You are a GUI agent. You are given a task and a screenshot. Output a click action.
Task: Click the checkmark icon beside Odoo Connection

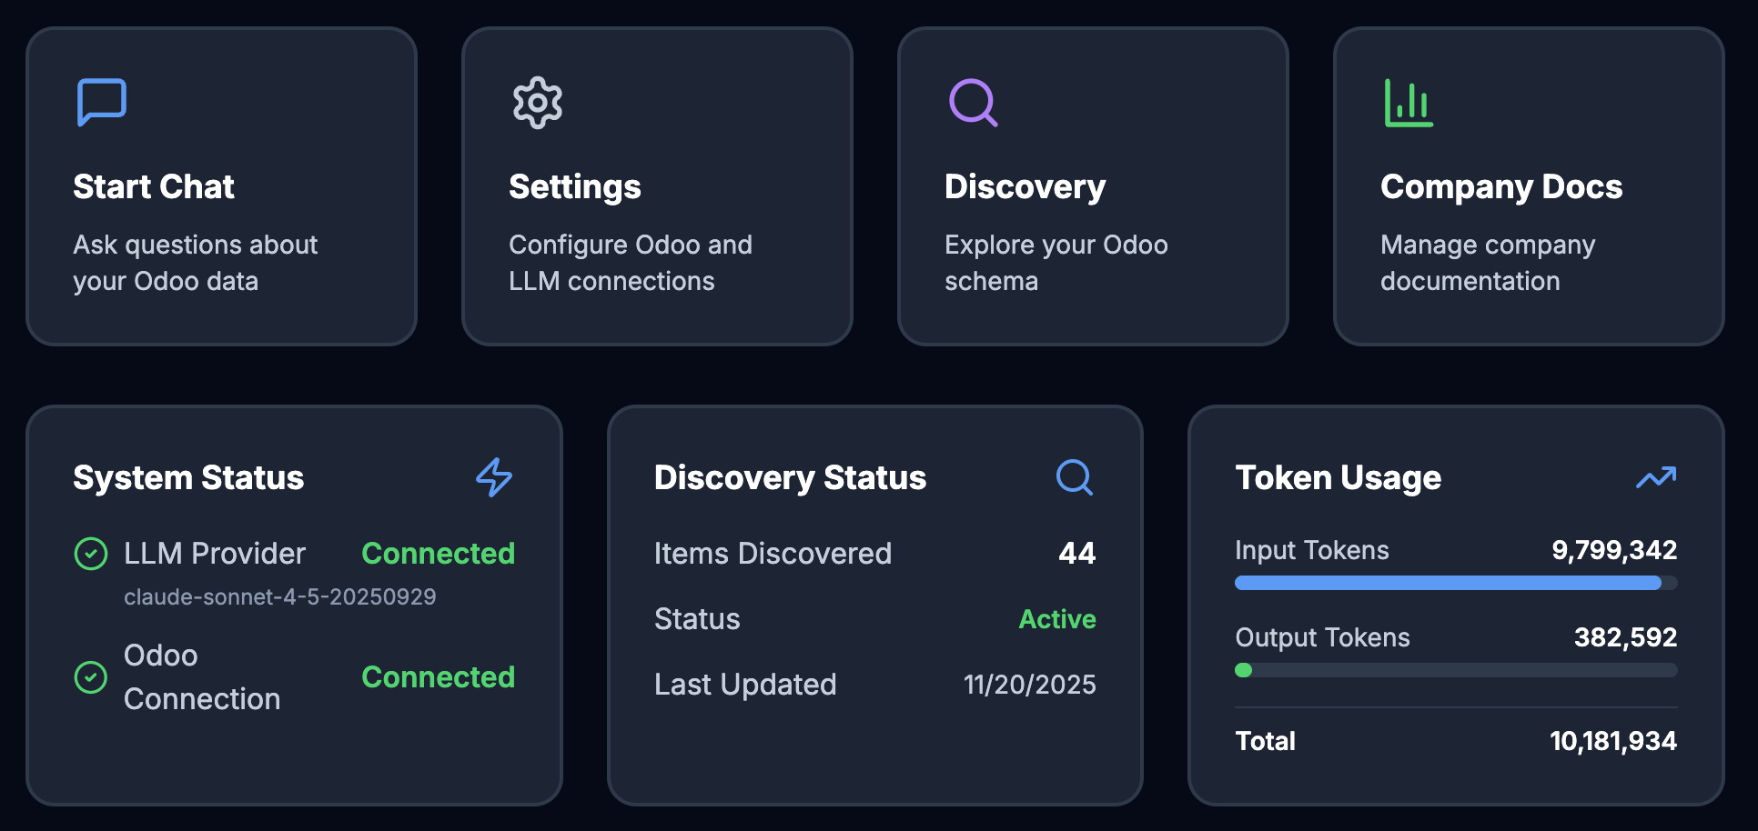click(91, 676)
